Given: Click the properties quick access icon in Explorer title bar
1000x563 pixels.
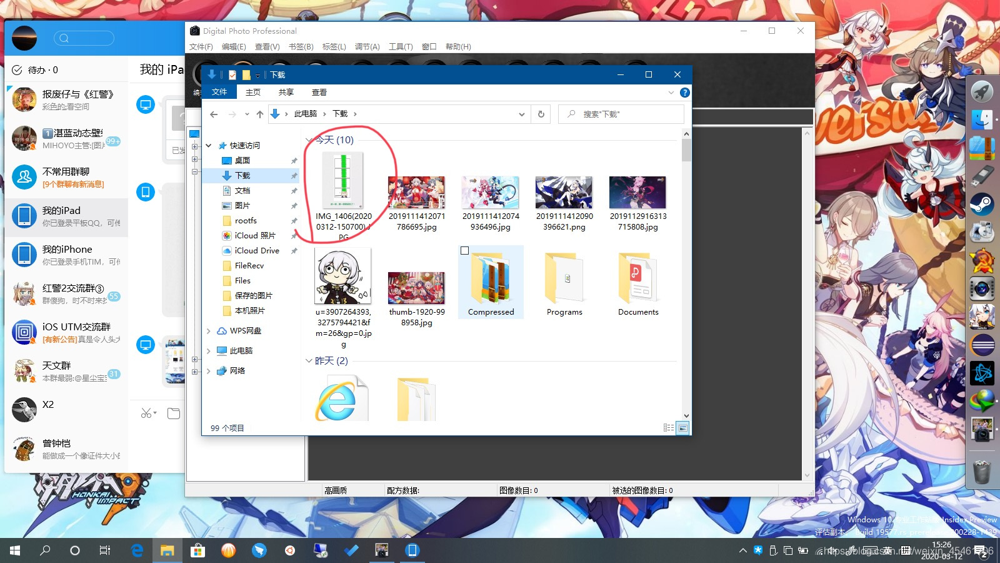Looking at the screenshot, I should click(x=232, y=75).
